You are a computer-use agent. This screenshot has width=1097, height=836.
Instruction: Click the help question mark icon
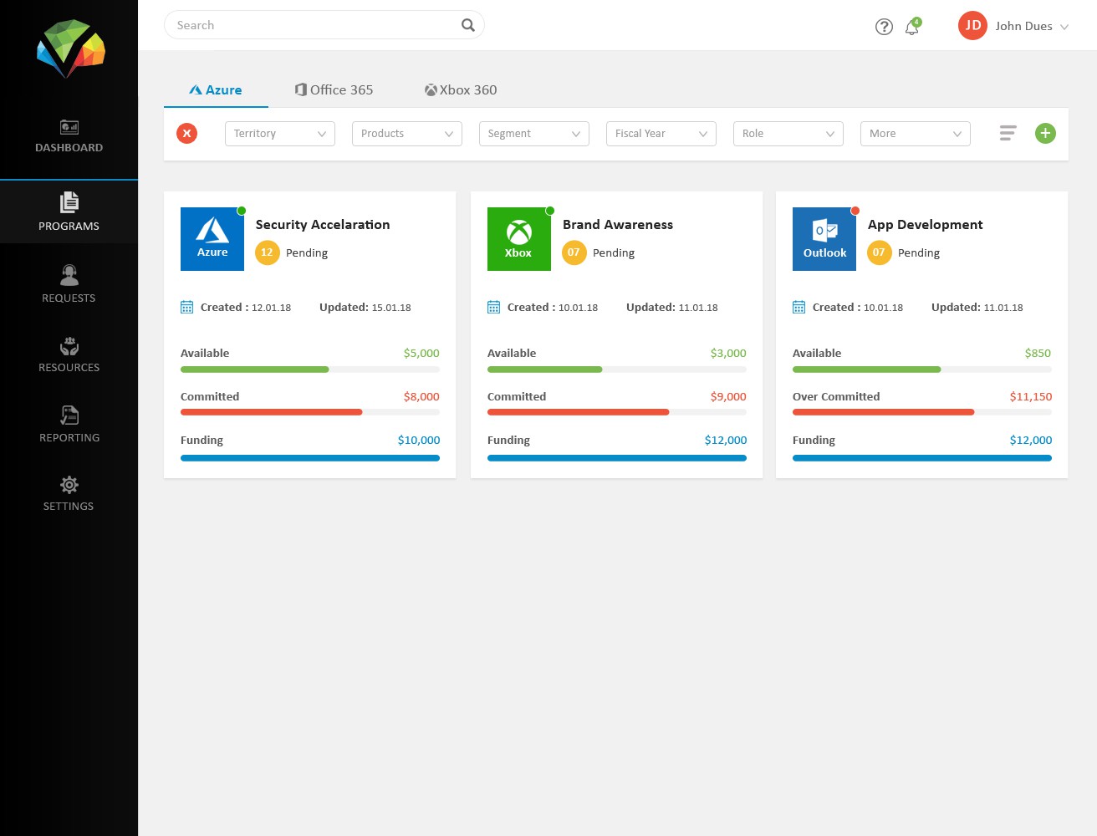pos(884,27)
